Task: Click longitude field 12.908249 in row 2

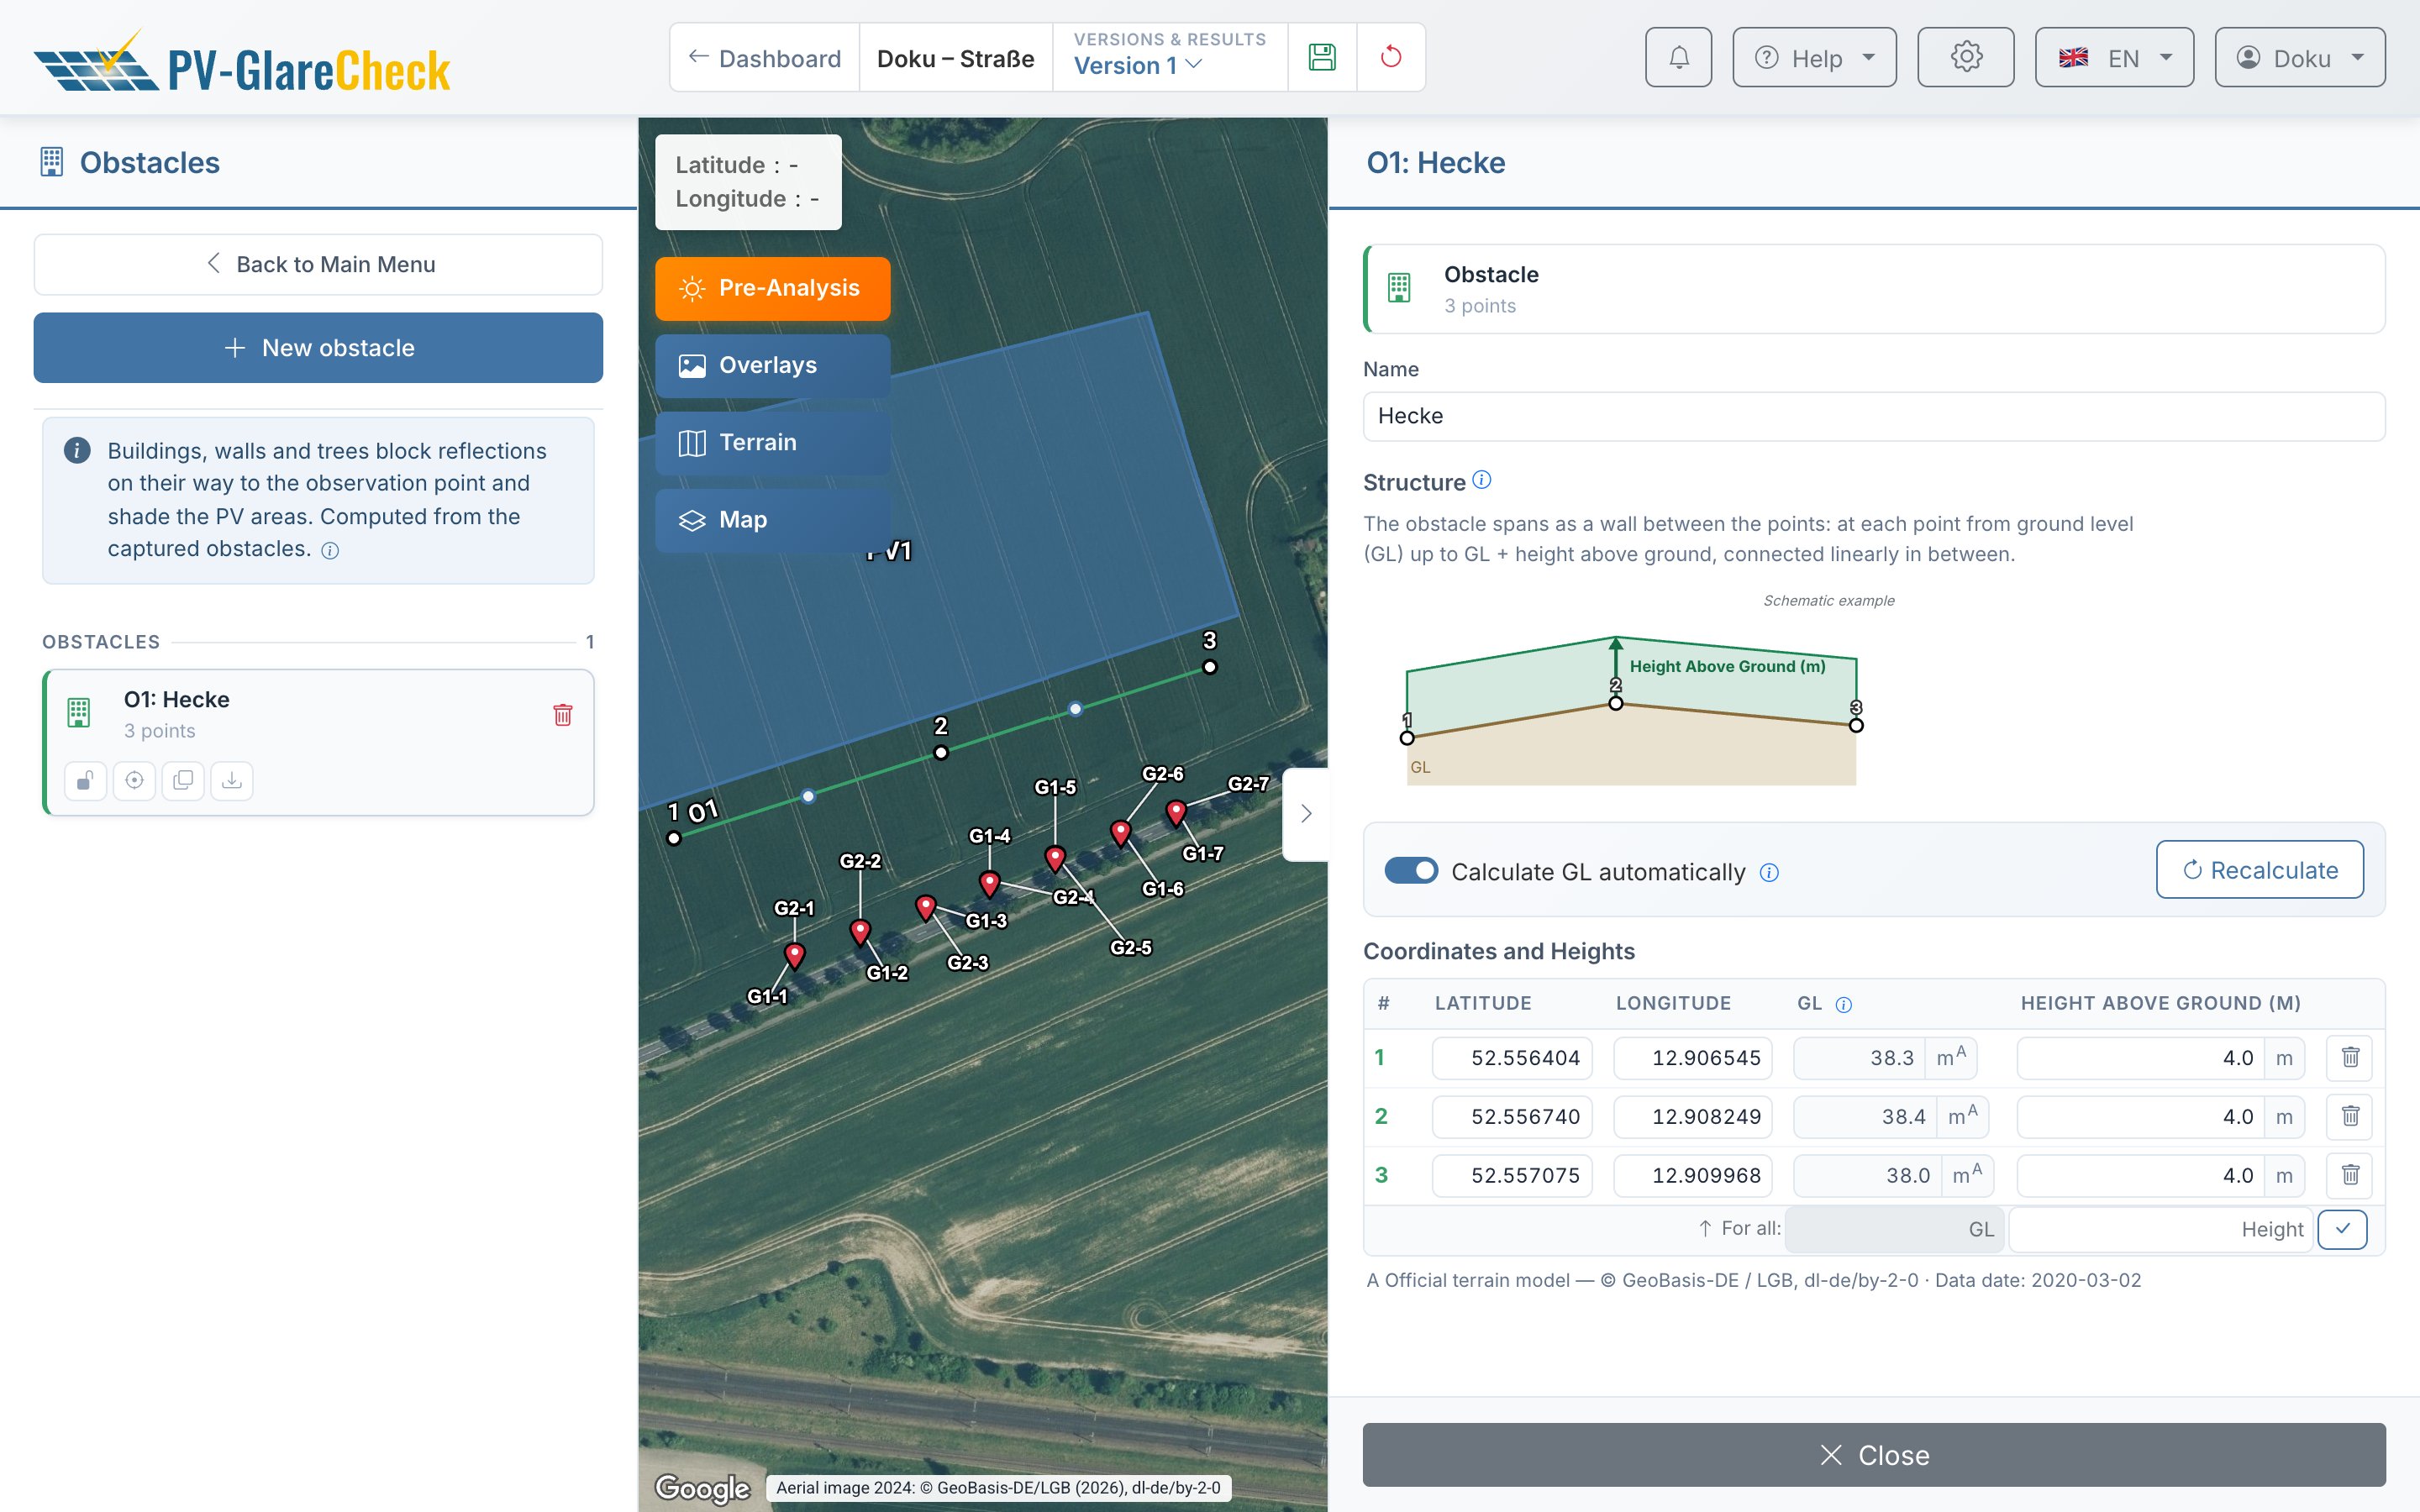Action: click(1693, 1116)
